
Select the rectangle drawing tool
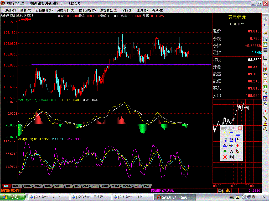tap(231, 134)
